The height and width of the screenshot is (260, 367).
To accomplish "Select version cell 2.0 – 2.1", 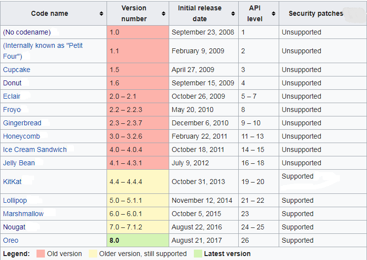I will pyautogui.click(x=138, y=96).
